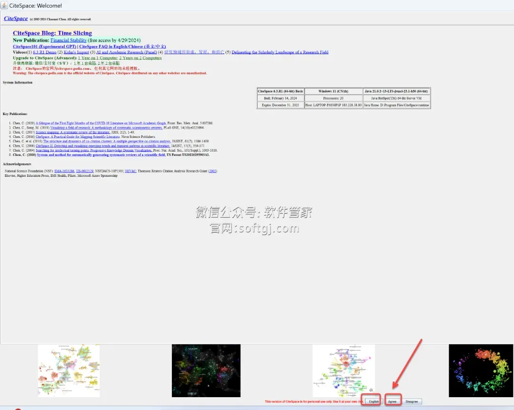Click the Built: February 14, 2024 cell
Viewport: 514px width, 410px height.
point(281,98)
